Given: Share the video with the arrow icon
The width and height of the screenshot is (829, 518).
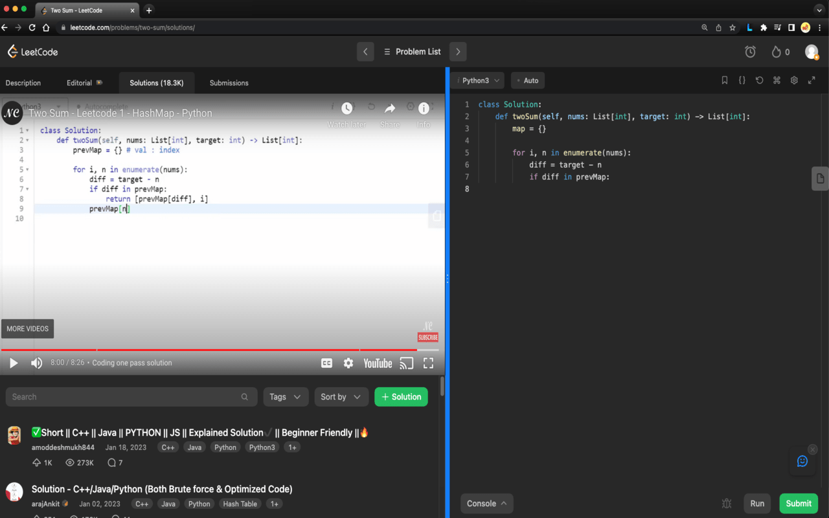Looking at the screenshot, I should [390, 108].
